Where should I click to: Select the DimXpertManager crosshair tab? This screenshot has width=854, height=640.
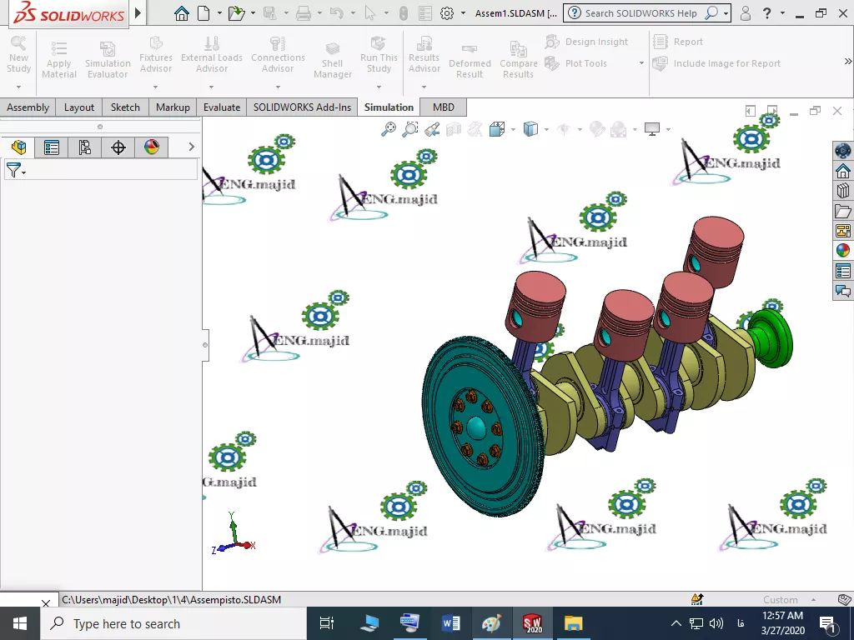(x=118, y=147)
